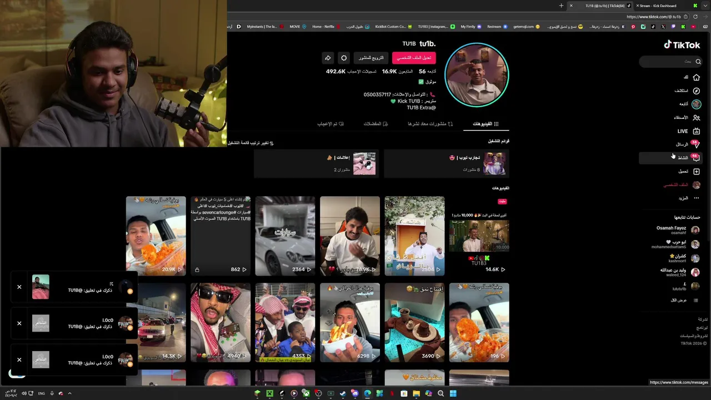Viewport: 711px width, 400px height.
Task: Open mohammedsattam5 followed account
Action: coord(675,244)
